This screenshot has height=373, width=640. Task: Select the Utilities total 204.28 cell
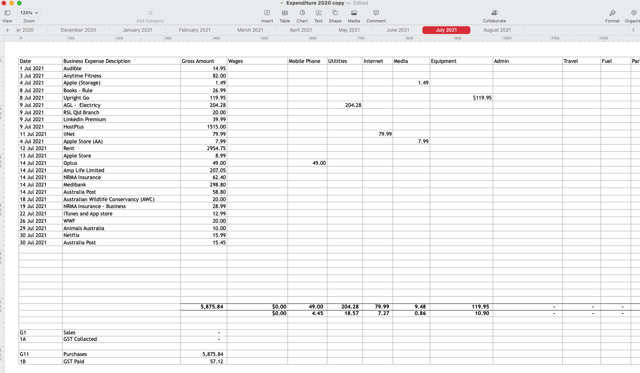point(345,307)
